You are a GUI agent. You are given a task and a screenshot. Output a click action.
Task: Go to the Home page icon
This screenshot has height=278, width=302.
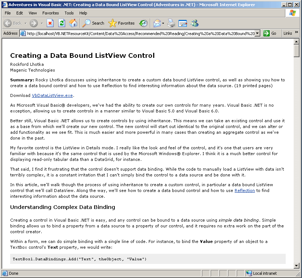73,23
